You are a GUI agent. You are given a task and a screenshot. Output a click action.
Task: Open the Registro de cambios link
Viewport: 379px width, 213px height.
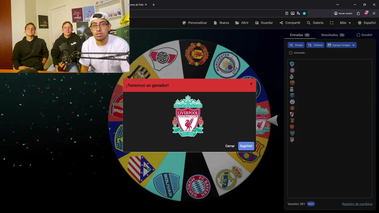[357, 204]
